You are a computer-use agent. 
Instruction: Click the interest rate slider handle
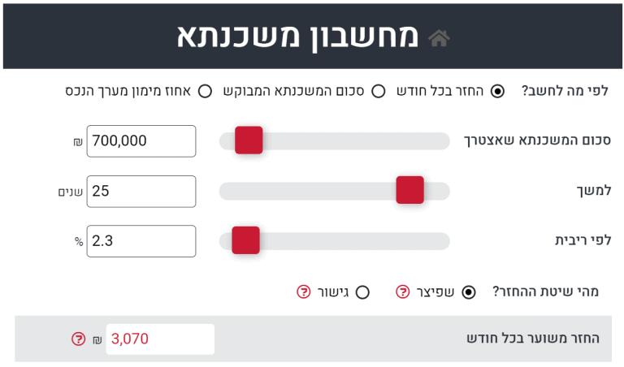click(245, 240)
